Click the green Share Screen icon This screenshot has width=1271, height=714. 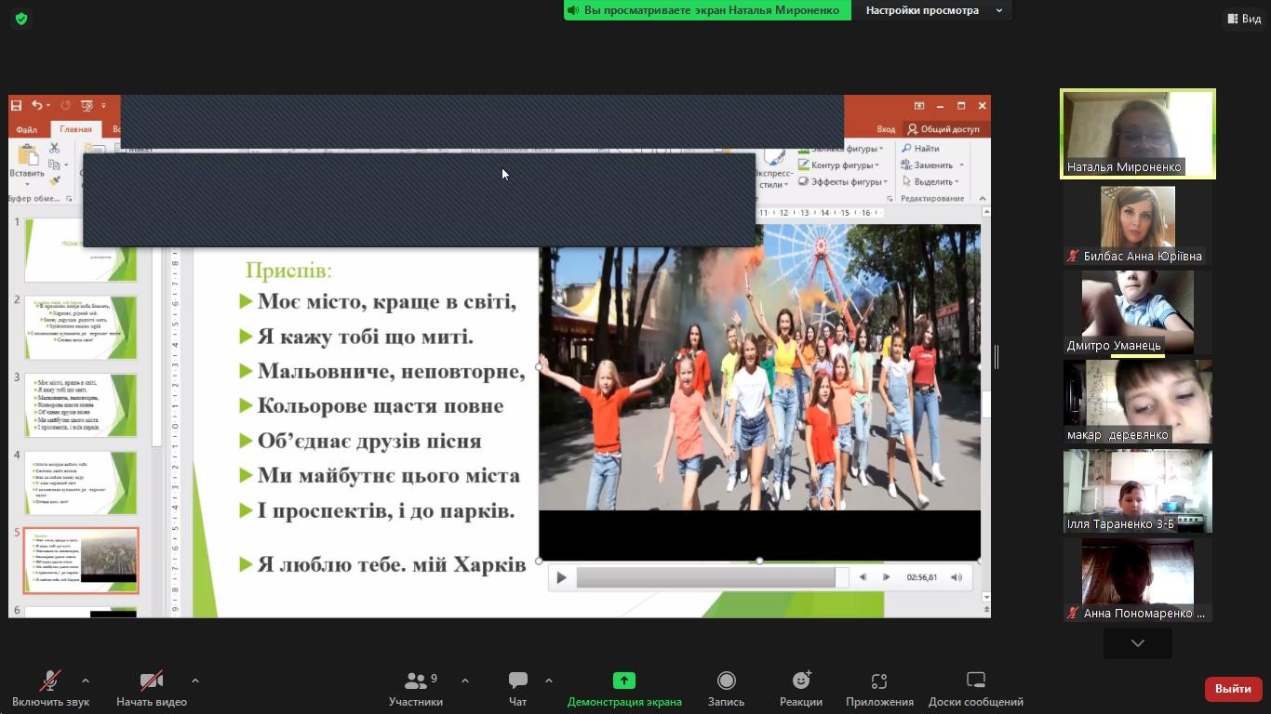point(623,681)
